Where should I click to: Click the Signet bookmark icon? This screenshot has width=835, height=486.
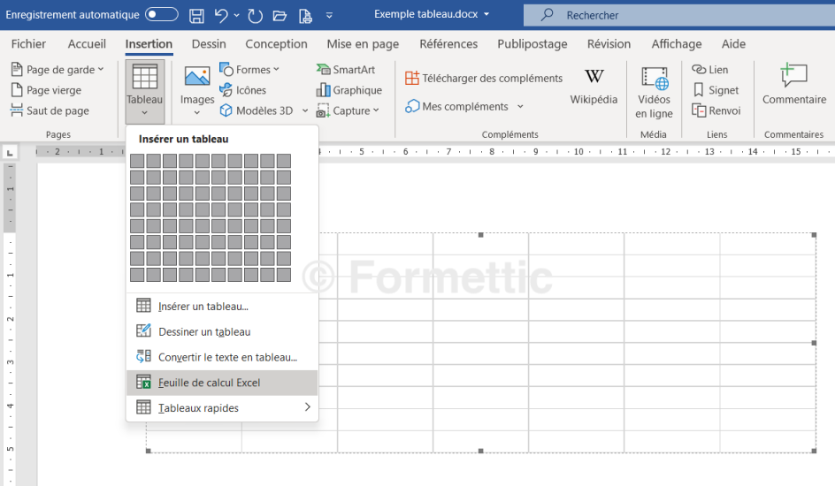coord(716,90)
